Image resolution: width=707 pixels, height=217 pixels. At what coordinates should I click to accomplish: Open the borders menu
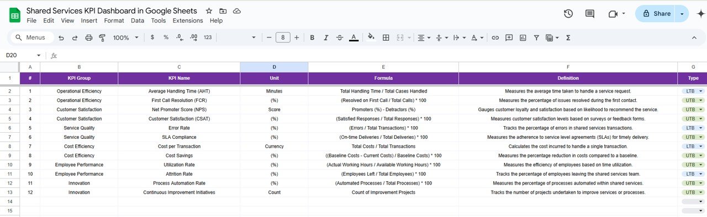386,37
